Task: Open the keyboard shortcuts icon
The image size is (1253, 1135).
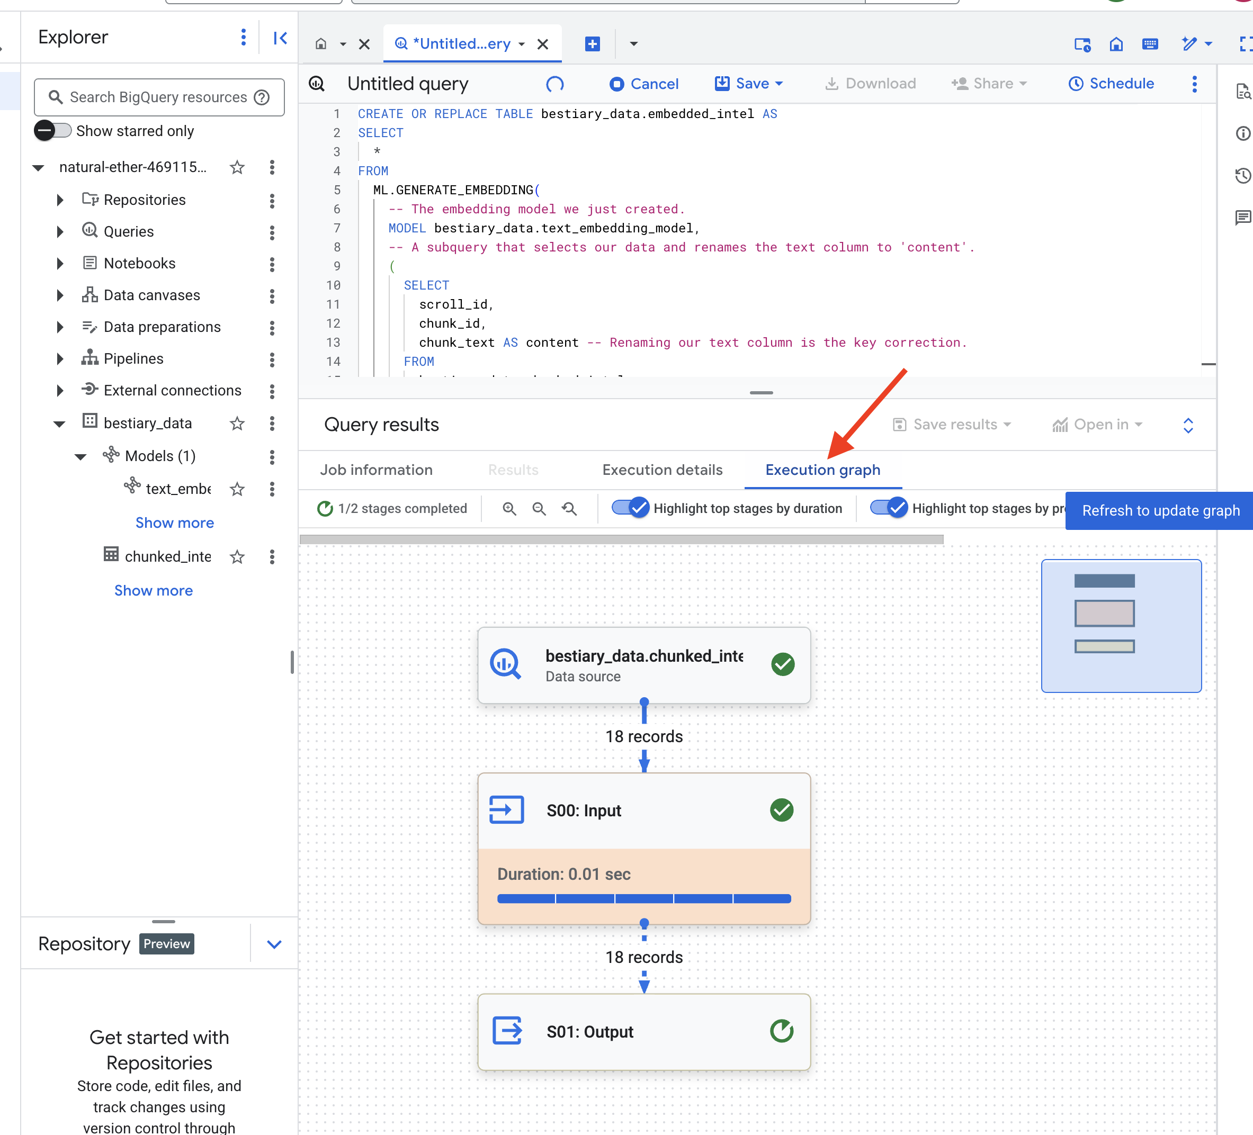Action: click(x=1150, y=44)
